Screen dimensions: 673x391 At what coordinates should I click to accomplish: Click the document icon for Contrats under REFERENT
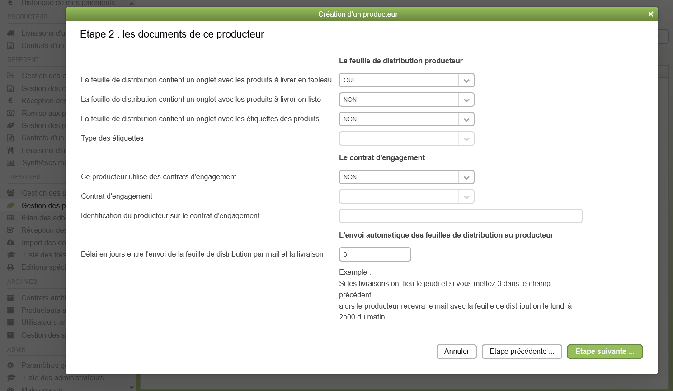coord(11,138)
